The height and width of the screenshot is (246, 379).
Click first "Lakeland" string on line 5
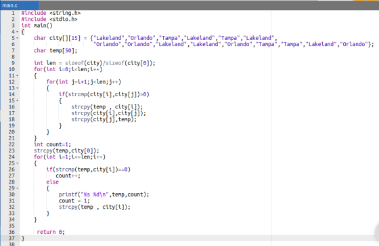click(108, 38)
